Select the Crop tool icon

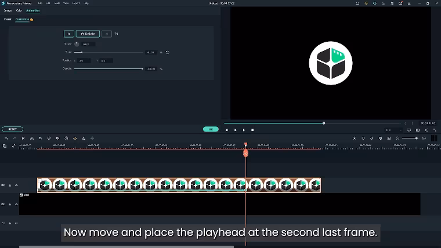[x=41, y=138]
